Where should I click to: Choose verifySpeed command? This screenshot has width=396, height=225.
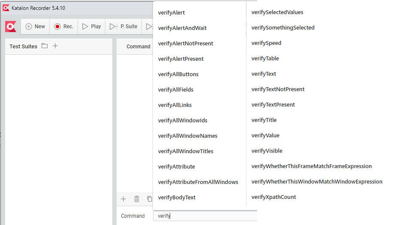coord(266,43)
